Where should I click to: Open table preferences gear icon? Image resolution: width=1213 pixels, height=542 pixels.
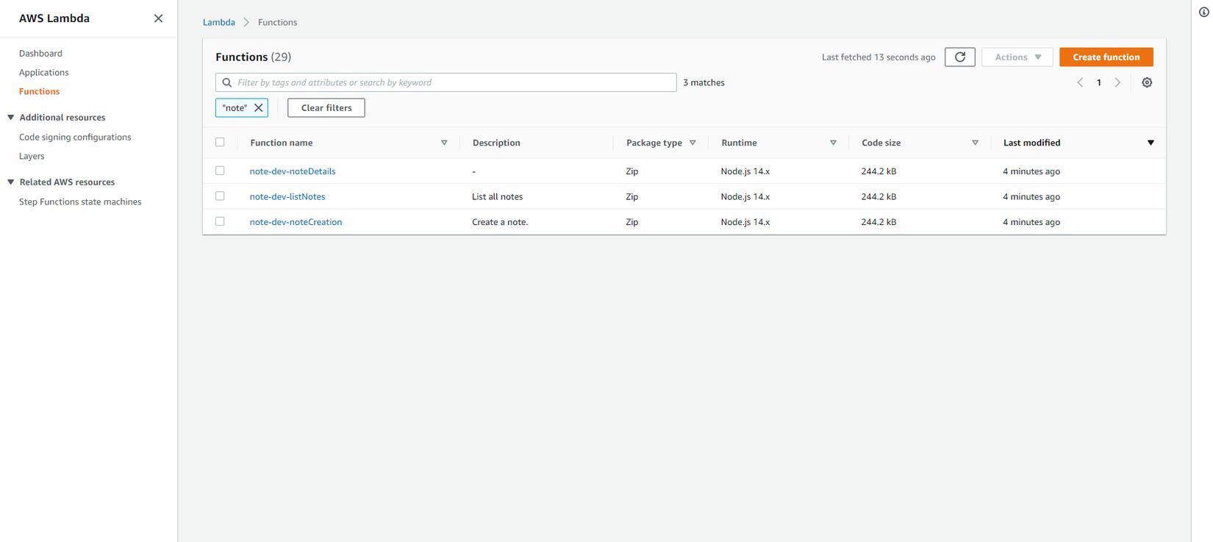1147,82
